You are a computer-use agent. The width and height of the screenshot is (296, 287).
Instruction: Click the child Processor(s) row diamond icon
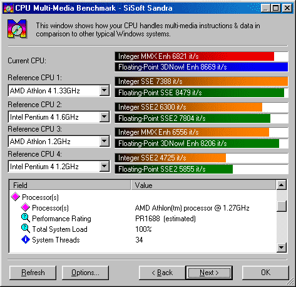(26, 207)
